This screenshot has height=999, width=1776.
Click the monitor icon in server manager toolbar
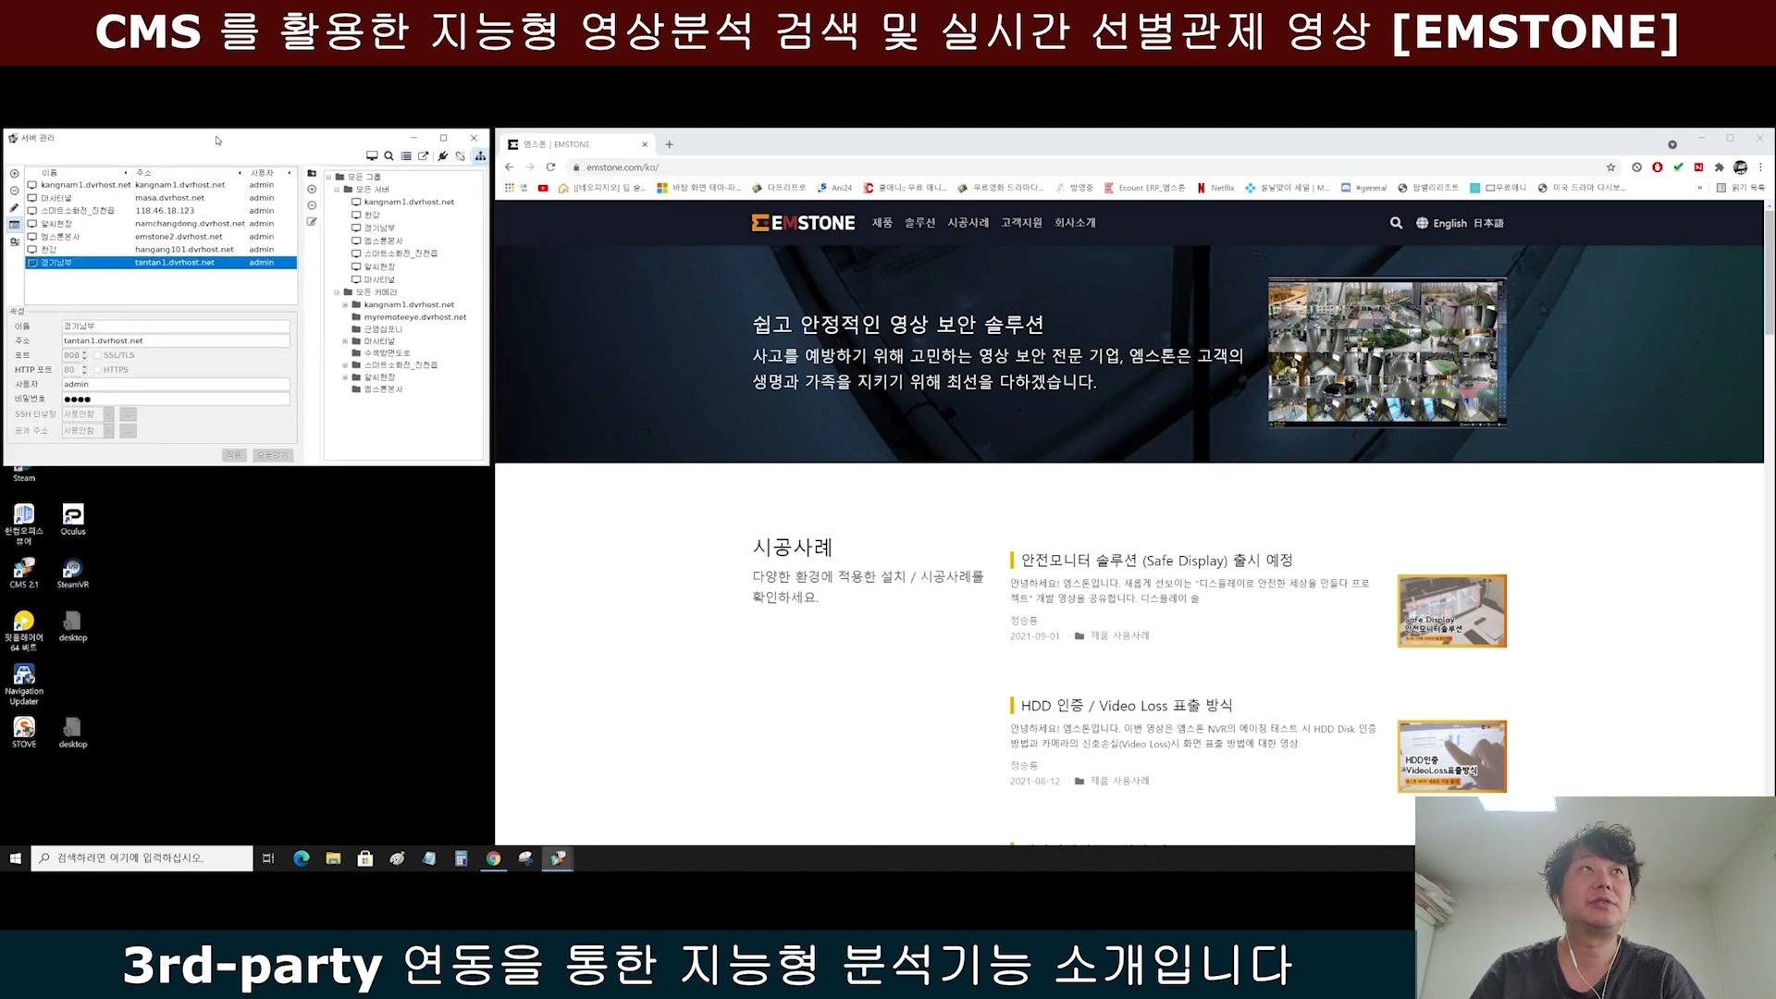coord(372,156)
